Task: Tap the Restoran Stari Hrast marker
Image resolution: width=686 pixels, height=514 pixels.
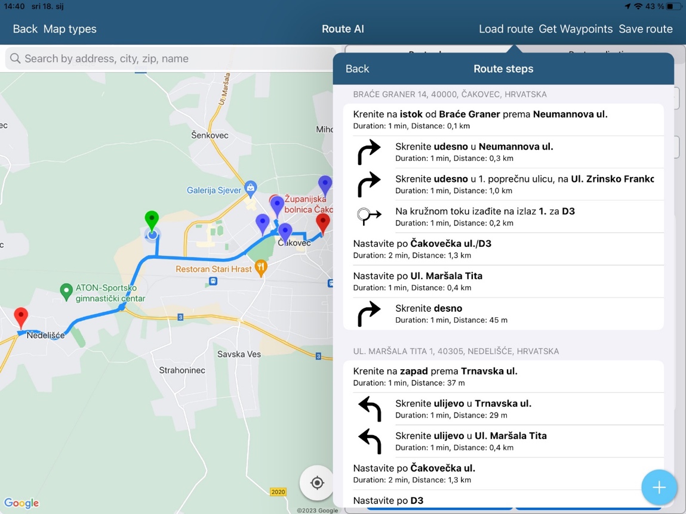Action: click(260, 268)
